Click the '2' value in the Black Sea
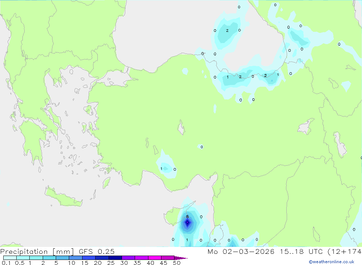This screenshot has height=265, width=362. [227, 30]
